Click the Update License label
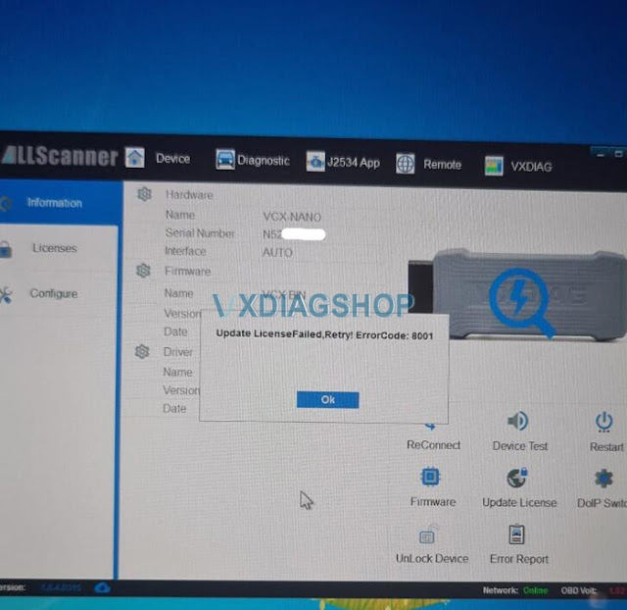 (519, 502)
